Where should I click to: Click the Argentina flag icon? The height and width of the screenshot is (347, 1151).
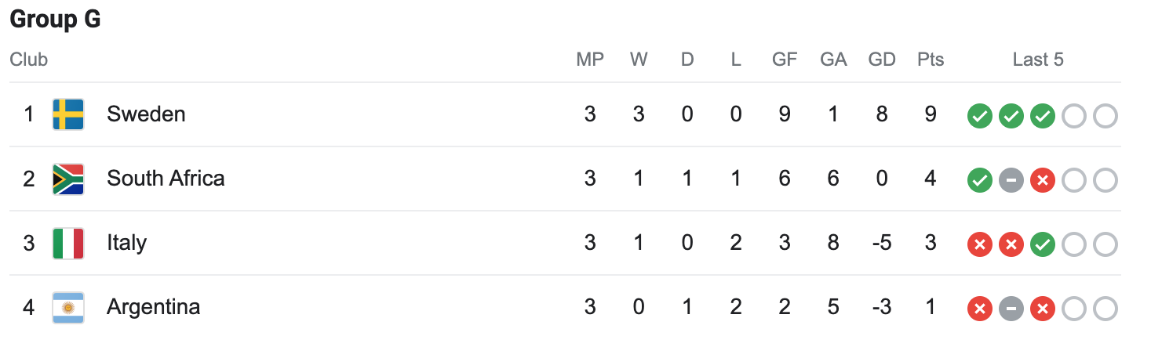point(68,307)
